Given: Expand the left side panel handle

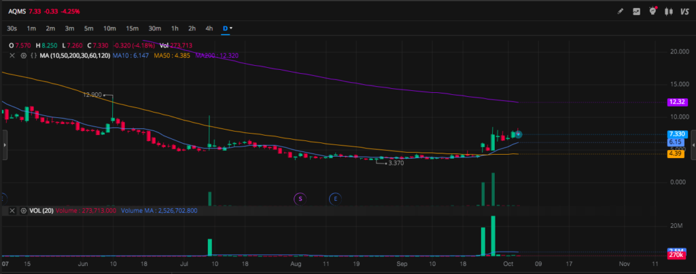Looking at the screenshot, I should (3, 144).
